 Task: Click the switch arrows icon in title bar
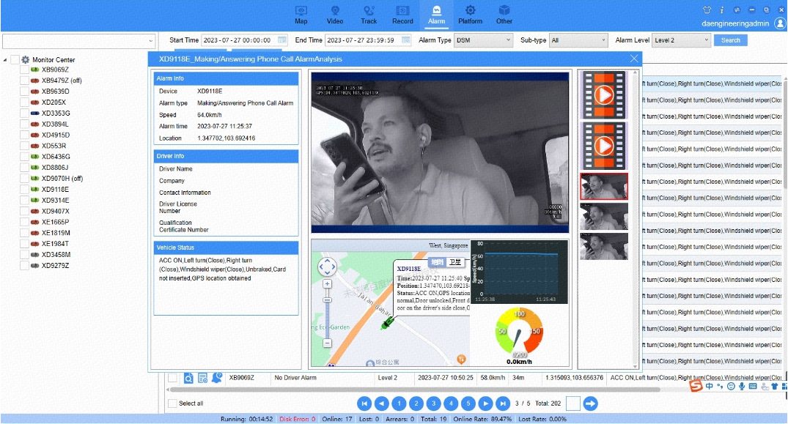[x=737, y=10]
